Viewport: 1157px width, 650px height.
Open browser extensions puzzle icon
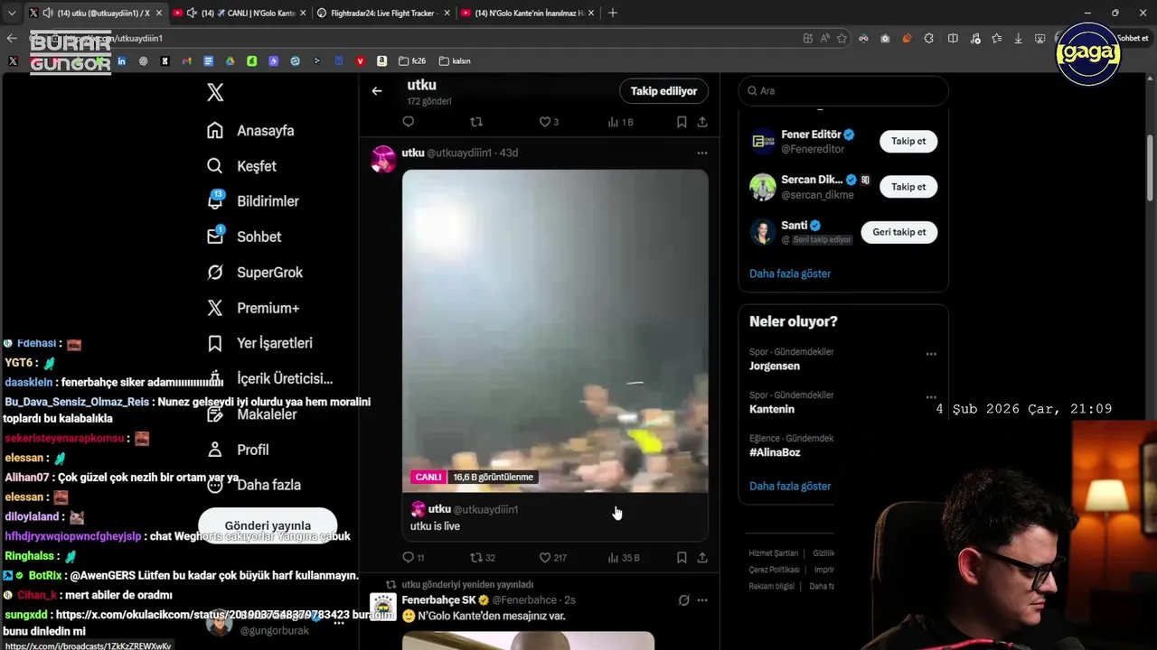point(929,38)
